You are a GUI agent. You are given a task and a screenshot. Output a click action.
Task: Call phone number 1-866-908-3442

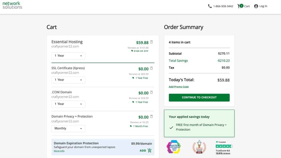223,6
